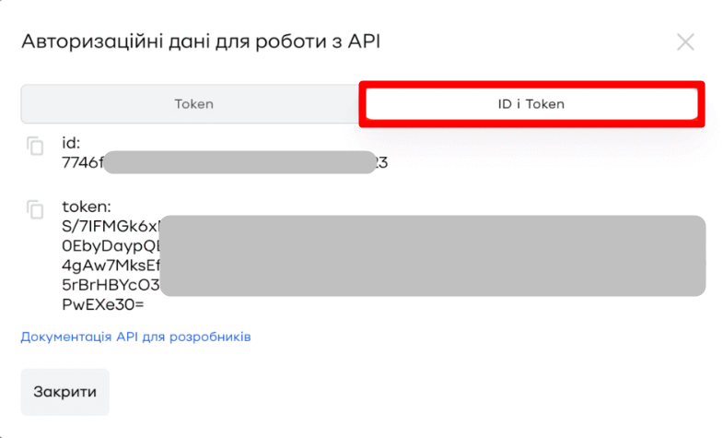Click the id value starting with 7746f
This screenshot has width=723, height=438.
tap(82, 163)
